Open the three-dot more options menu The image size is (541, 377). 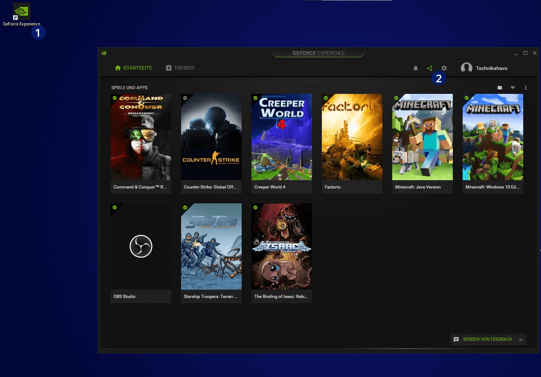coord(526,88)
